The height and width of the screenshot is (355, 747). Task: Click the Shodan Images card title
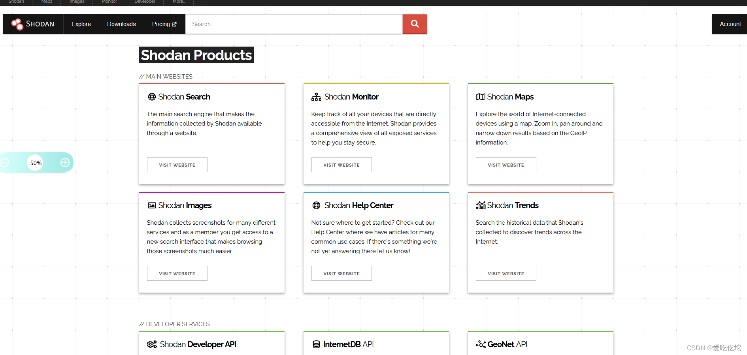click(185, 205)
